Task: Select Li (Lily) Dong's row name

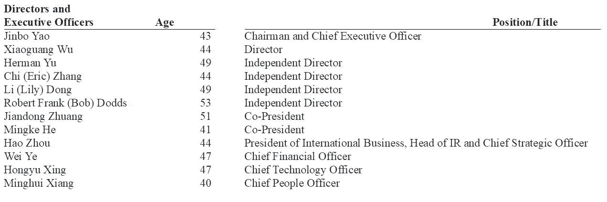Action: click(x=38, y=90)
